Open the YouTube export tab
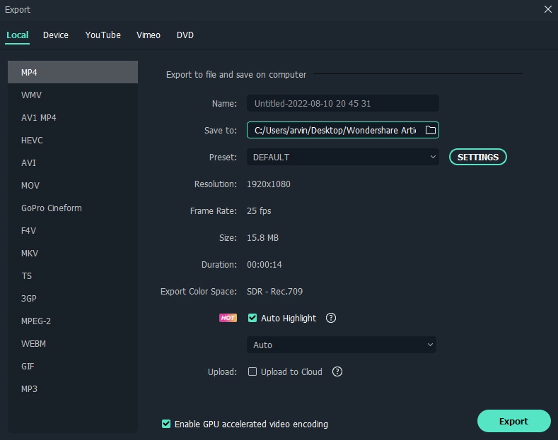The width and height of the screenshot is (558, 440). (103, 35)
